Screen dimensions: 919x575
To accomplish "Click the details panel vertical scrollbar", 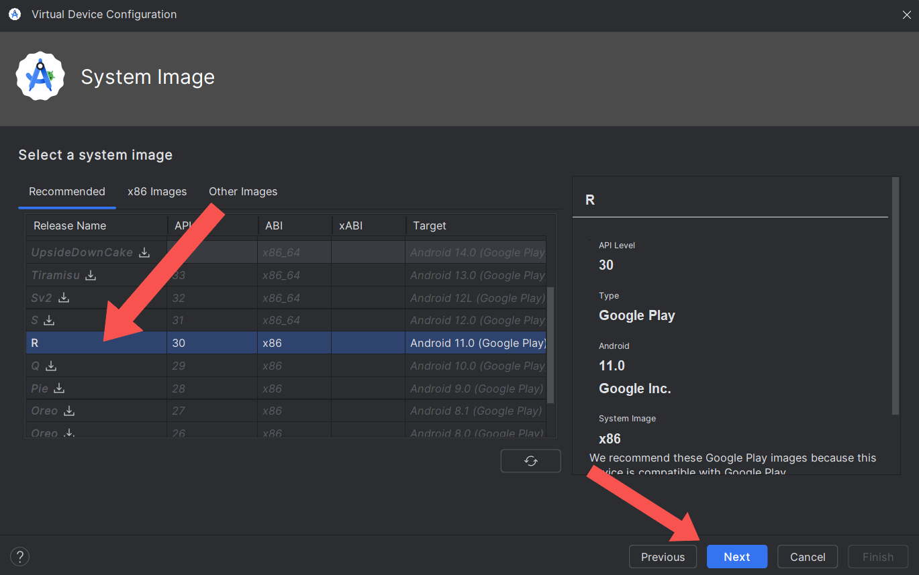I will tap(895, 295).
